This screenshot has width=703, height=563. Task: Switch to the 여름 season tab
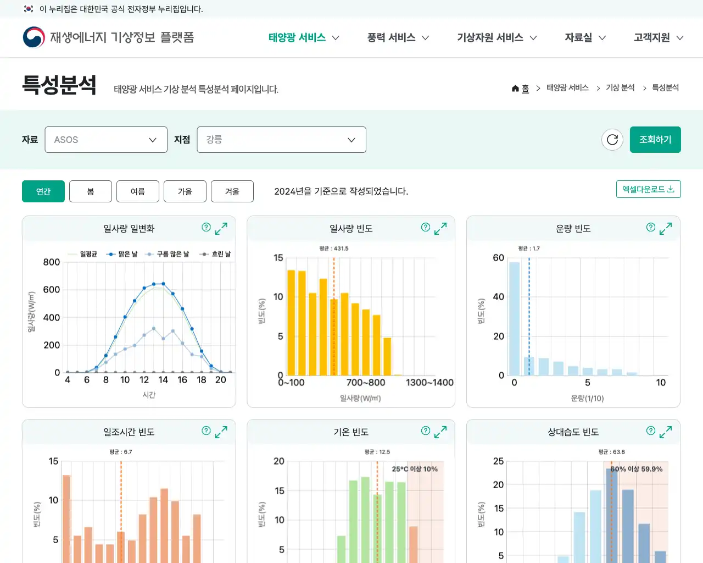click(137, 191)
